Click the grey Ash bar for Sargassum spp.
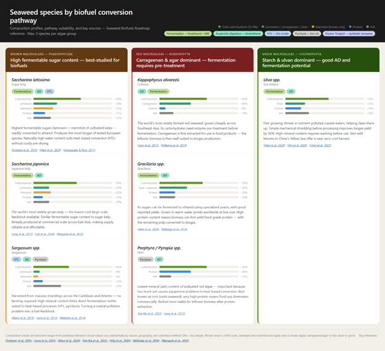 point(47,286)
